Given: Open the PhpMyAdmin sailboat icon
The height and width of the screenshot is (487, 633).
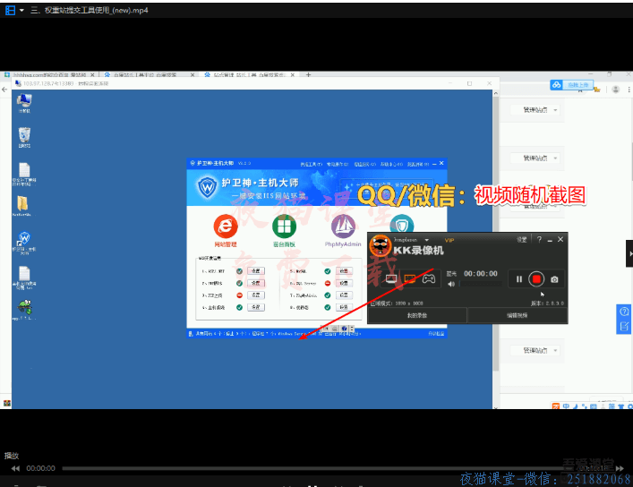Looking at the screenshot, I should click(343, 230).
